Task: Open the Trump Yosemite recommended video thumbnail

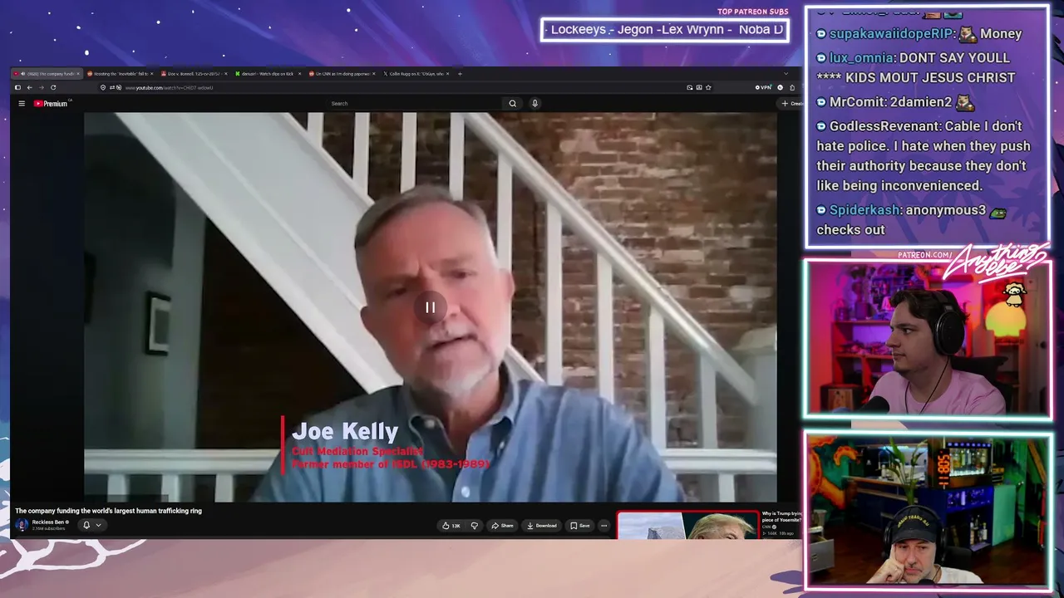Action: [687, 526]
